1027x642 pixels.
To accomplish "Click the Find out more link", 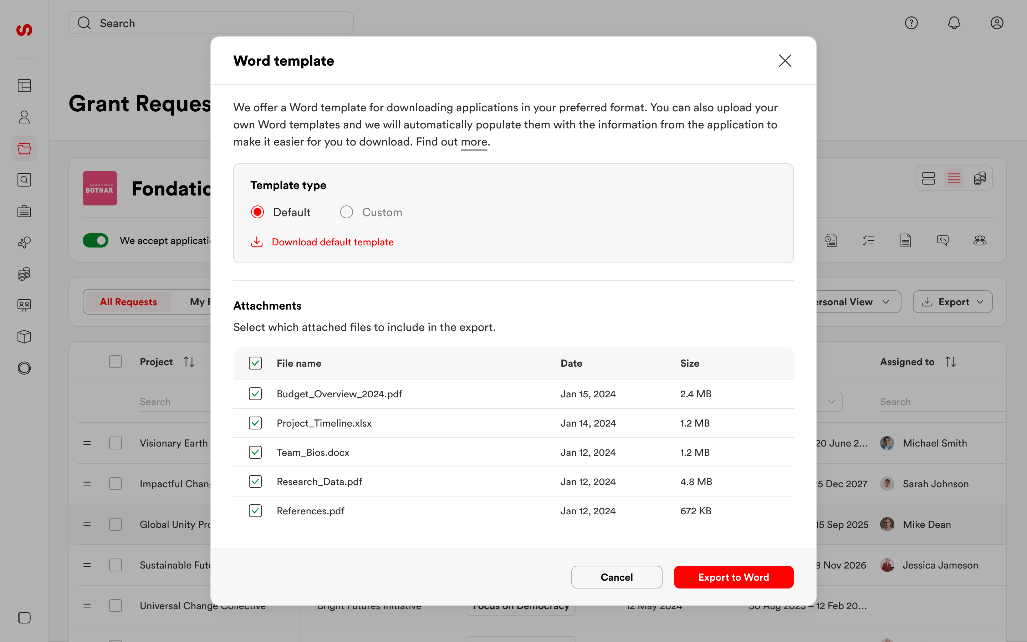I will pos(474,142).
